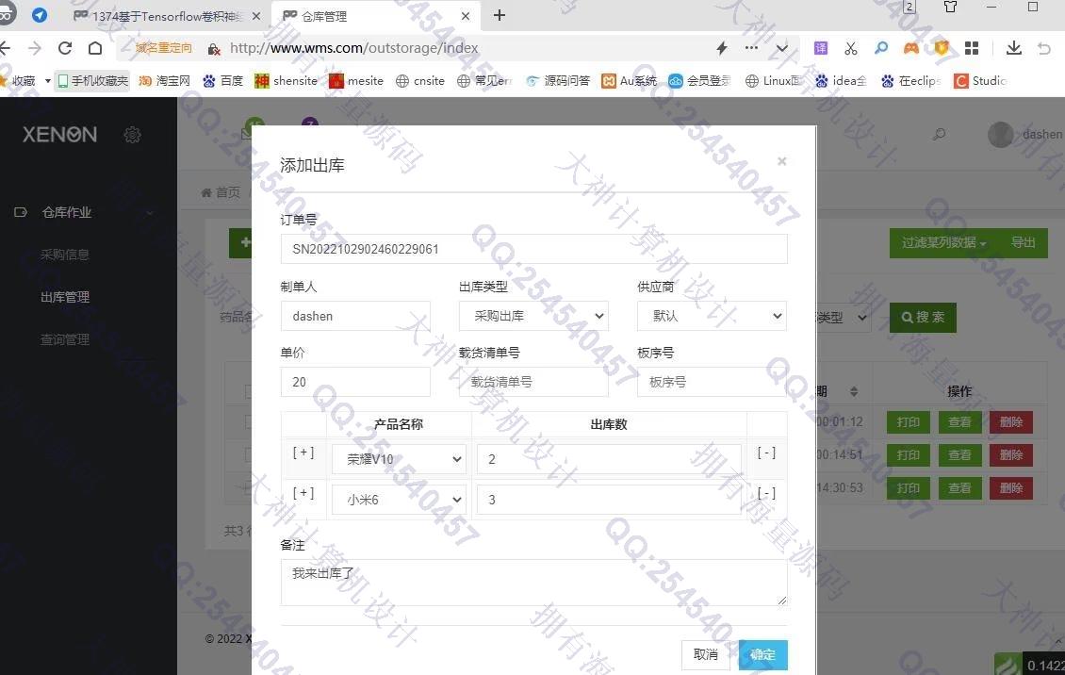Image resolution: width=1065 pixels, height=675 pixels.
Task: Click the green 搜索 button
Action: pos(923,317)
